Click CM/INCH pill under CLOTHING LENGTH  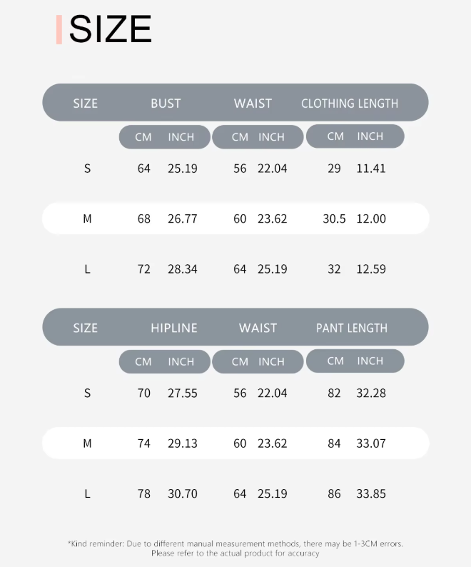click(355, 136)
